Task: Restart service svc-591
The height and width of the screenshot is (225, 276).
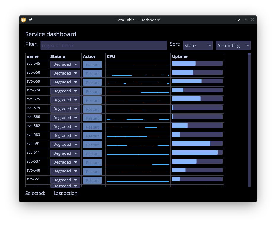Action: click(93, 145)
